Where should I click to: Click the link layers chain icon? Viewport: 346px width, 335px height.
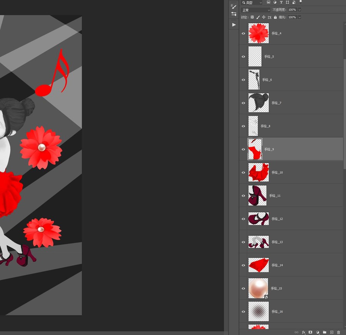click(x=296, y=332)
